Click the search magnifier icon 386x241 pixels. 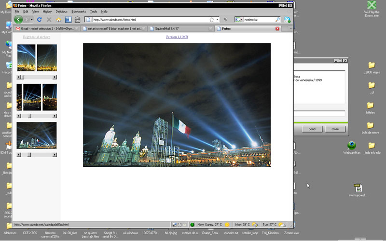pyautogui.click(x=277, y=20)
